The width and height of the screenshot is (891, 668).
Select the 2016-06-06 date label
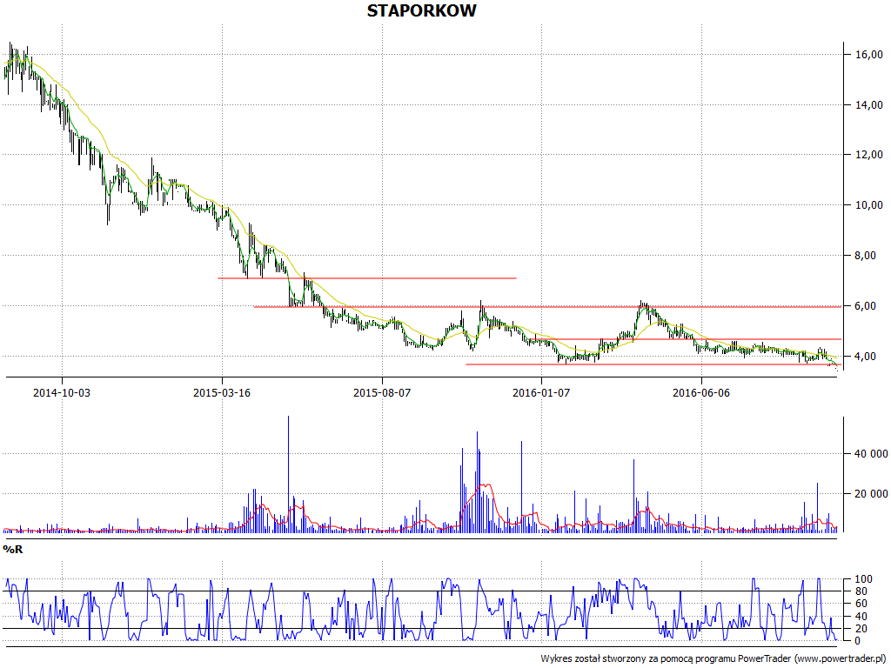700,392
